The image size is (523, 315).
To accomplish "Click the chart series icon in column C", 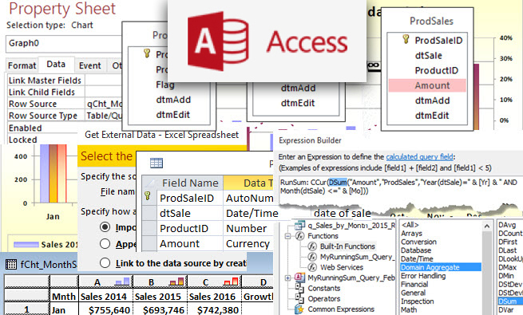I will (232, 282).
